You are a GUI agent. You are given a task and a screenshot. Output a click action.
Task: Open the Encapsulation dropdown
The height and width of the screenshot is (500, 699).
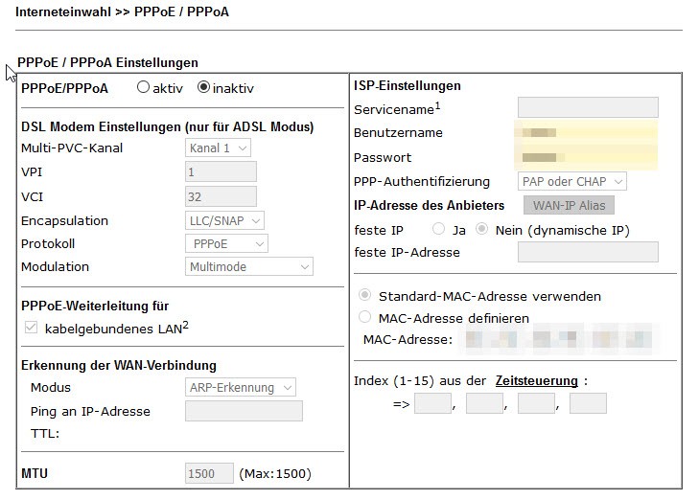[224, 221]
